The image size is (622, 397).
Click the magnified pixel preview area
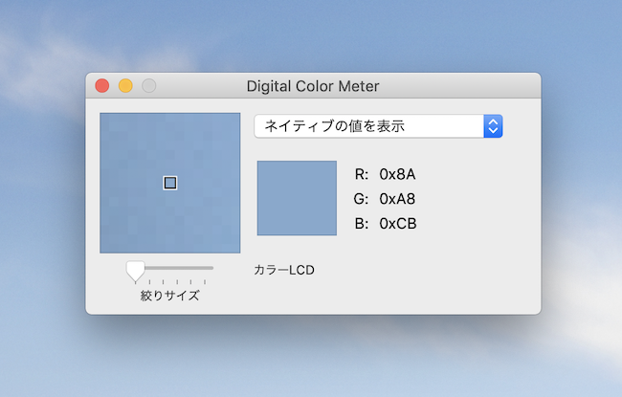click(169, 183)
